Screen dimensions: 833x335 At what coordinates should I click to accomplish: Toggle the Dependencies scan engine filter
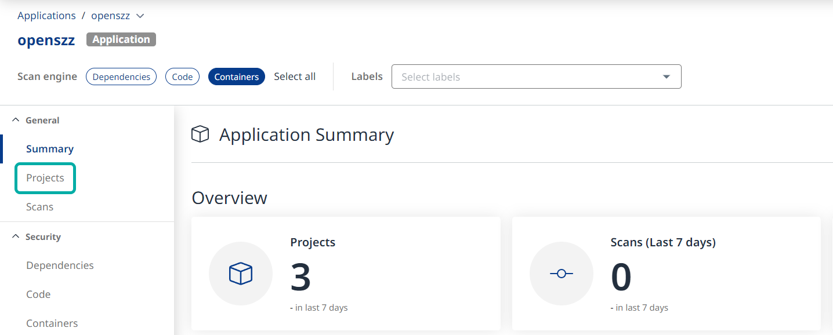pos(121,77)
